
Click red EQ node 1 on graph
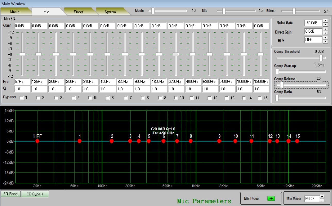(x=80, y=141)
